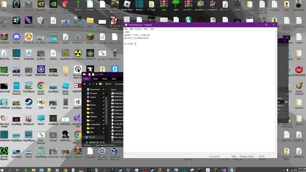Open the Garry's Mod blue g icon
The height and width of the screenshot is (172, 306).
115,69
